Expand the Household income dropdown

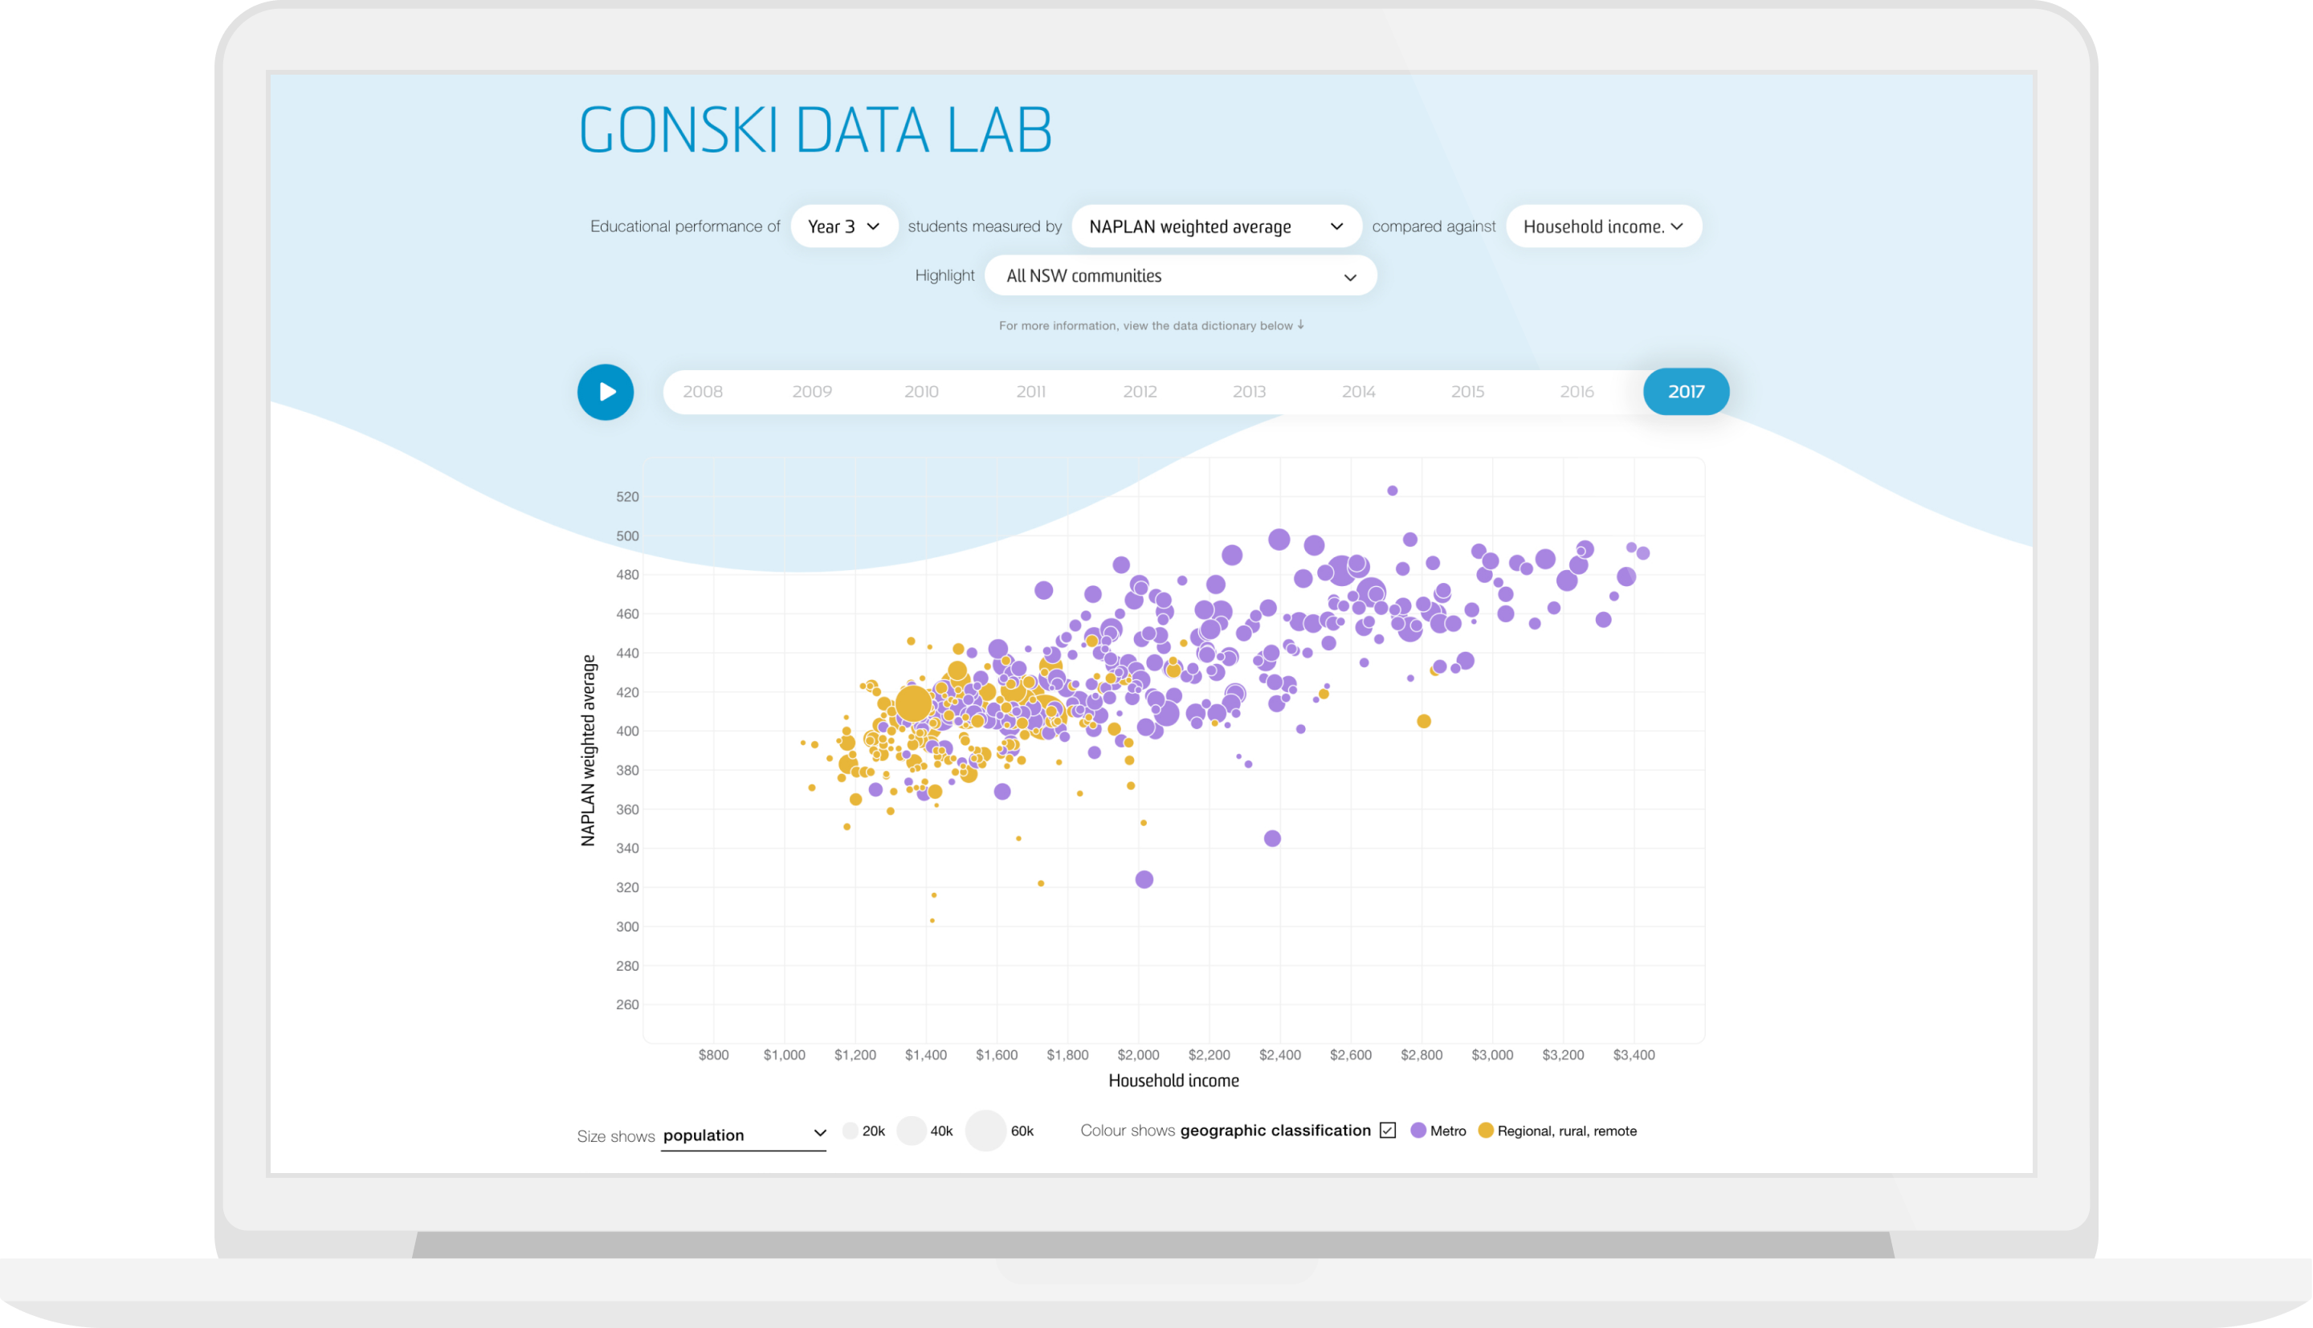(1602, 226)
